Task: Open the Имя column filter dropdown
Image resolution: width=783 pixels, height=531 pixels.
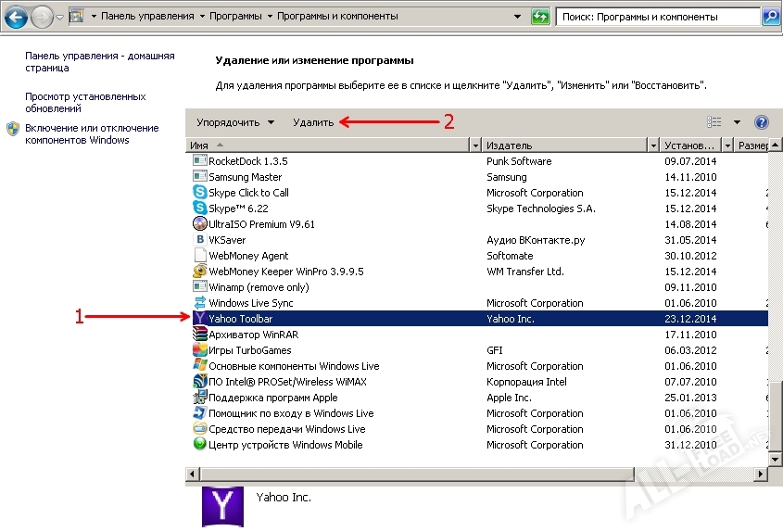Action: (x=475, y=145)
